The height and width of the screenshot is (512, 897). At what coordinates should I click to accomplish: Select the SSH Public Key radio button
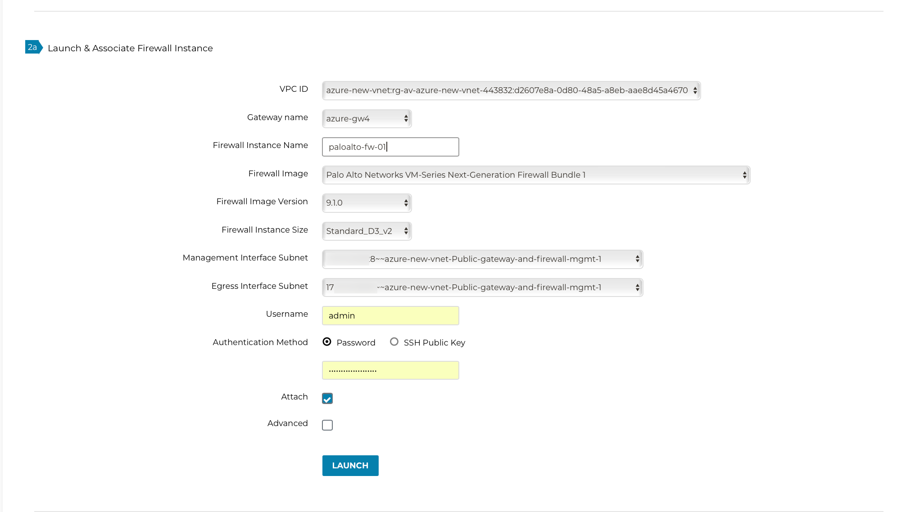click(394, 341)
